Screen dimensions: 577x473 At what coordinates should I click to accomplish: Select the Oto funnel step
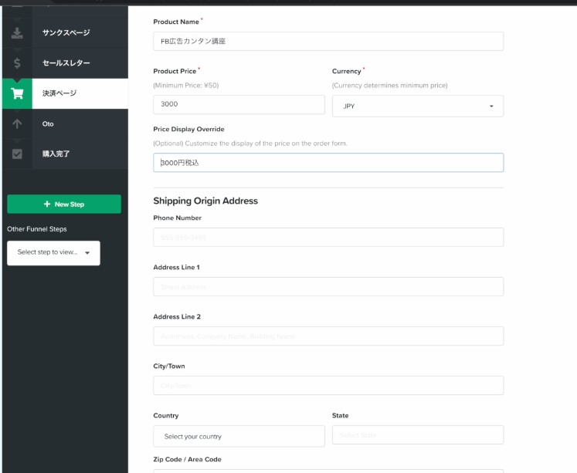[48, 123]
